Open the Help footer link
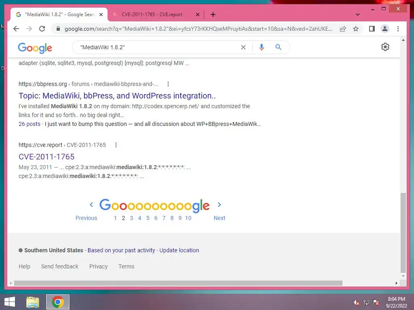Screen dimensions: 414x310 [24, 266]
